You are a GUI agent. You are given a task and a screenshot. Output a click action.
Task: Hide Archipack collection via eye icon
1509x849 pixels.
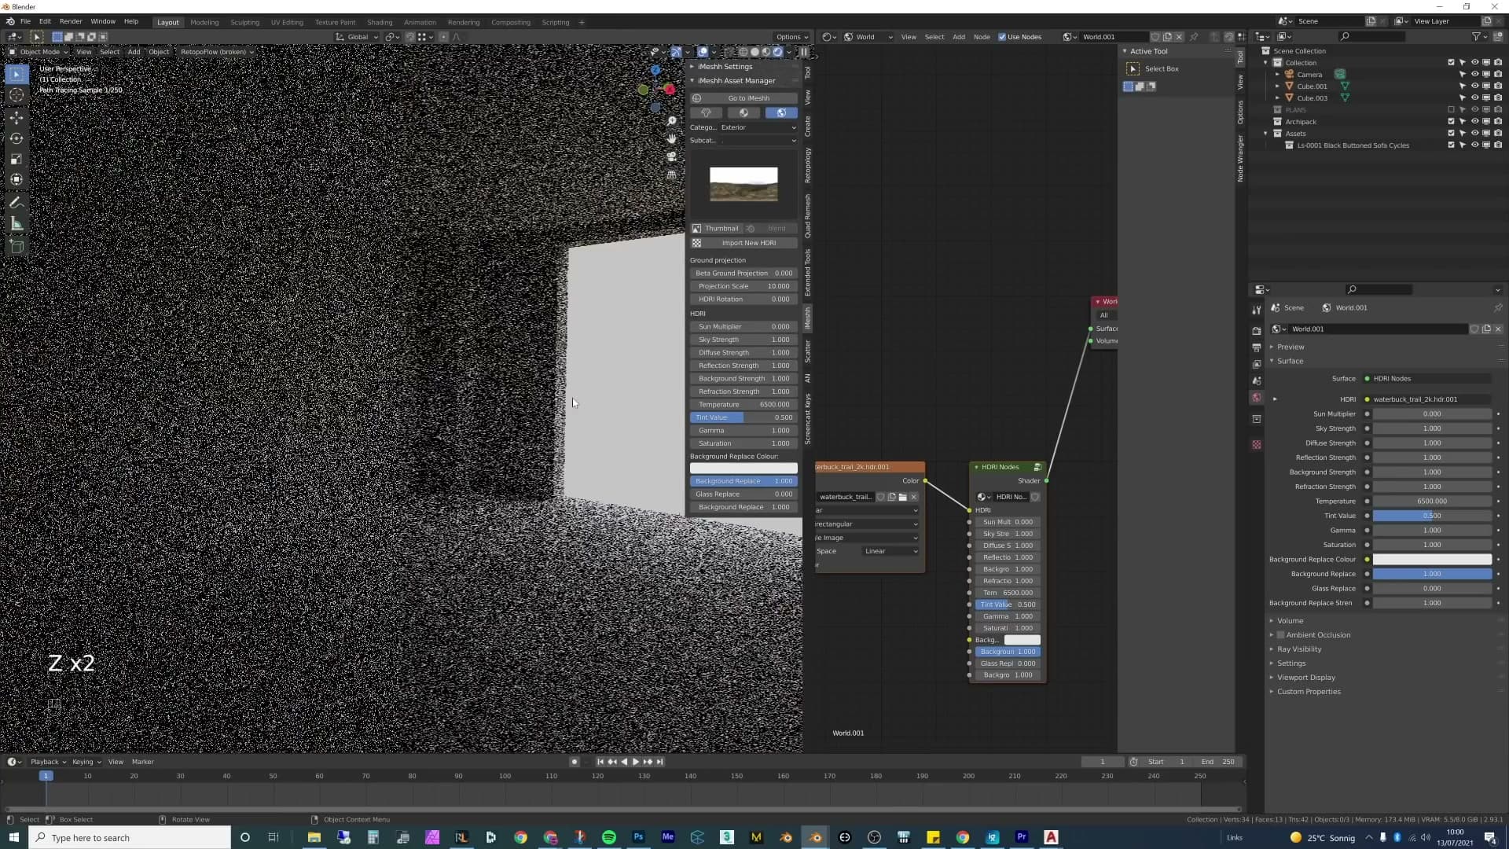[1474, 122]
